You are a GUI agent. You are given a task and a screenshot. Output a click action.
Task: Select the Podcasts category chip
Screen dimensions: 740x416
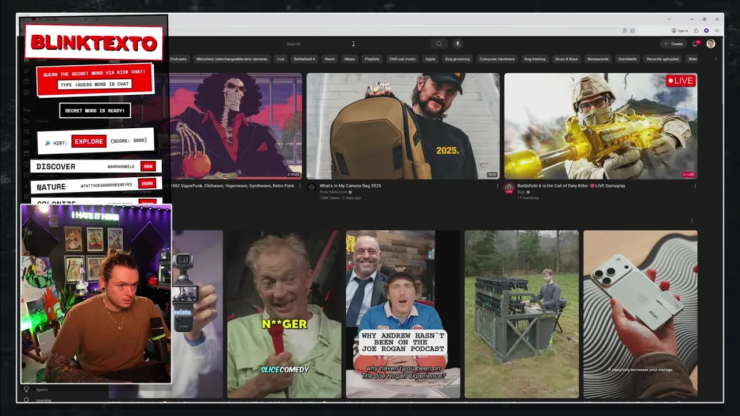tap(178, 59)
